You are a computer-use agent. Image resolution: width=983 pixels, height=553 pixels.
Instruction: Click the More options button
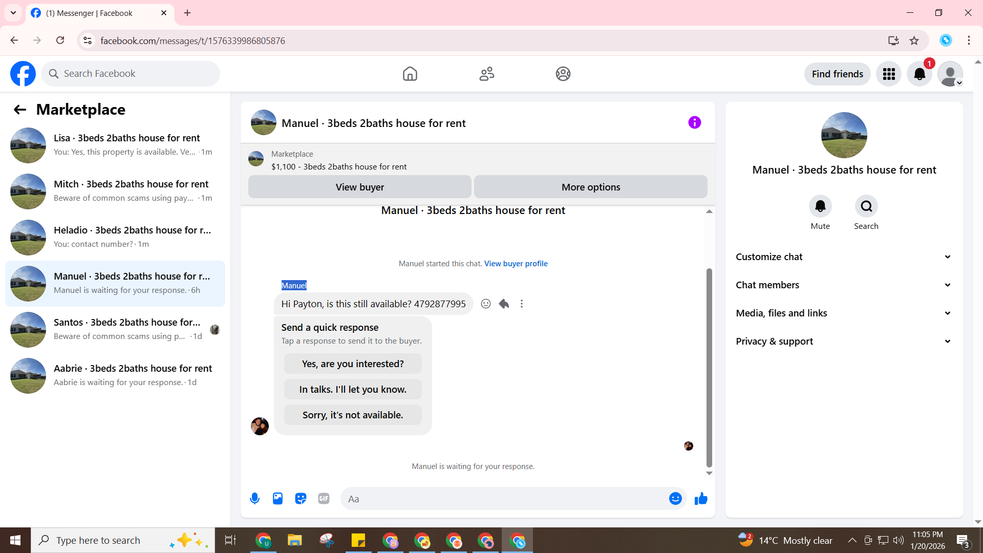(x=591, y=187)
